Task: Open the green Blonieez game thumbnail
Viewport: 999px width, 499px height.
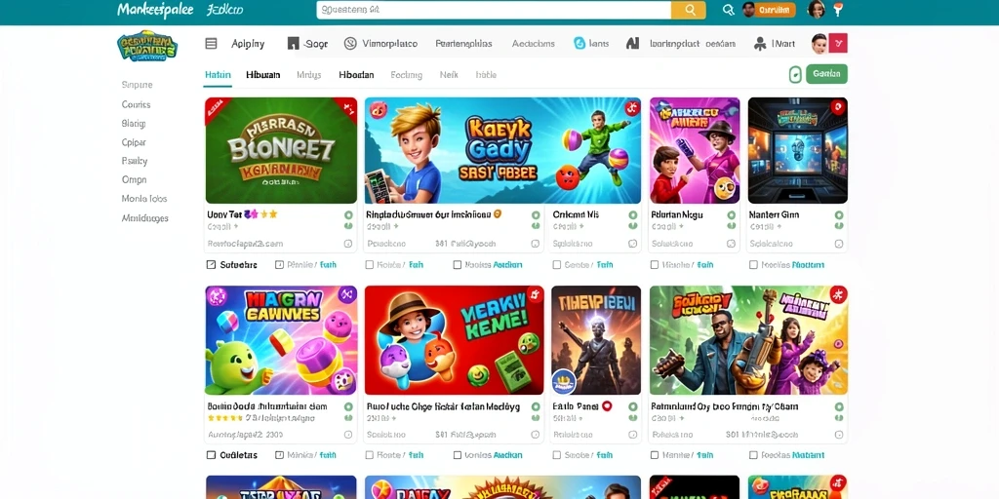Action: point(281,150)
